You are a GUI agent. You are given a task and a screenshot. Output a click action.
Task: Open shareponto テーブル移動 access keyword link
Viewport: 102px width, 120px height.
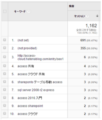coord(40,82)
